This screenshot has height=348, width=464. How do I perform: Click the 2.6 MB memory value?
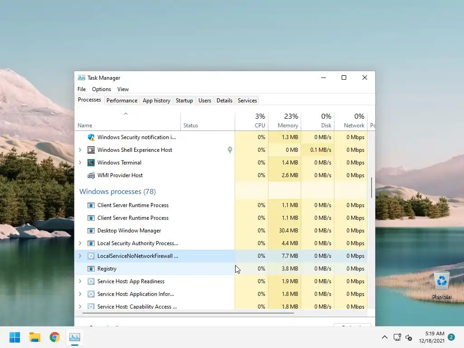[290, 175]
